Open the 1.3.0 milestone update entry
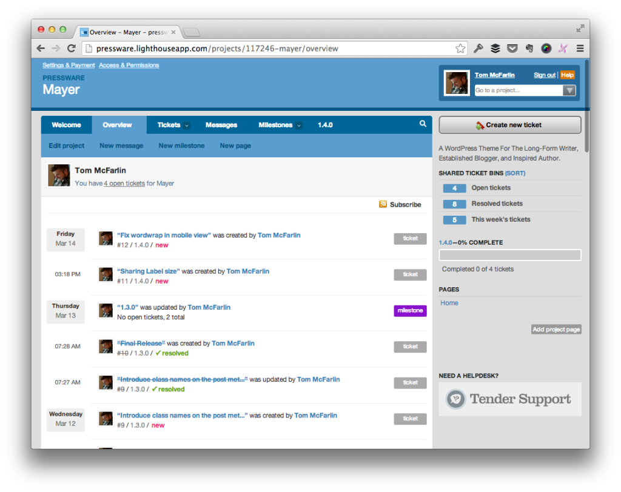The height and width of the screenshot is (492, 621). 127,307
